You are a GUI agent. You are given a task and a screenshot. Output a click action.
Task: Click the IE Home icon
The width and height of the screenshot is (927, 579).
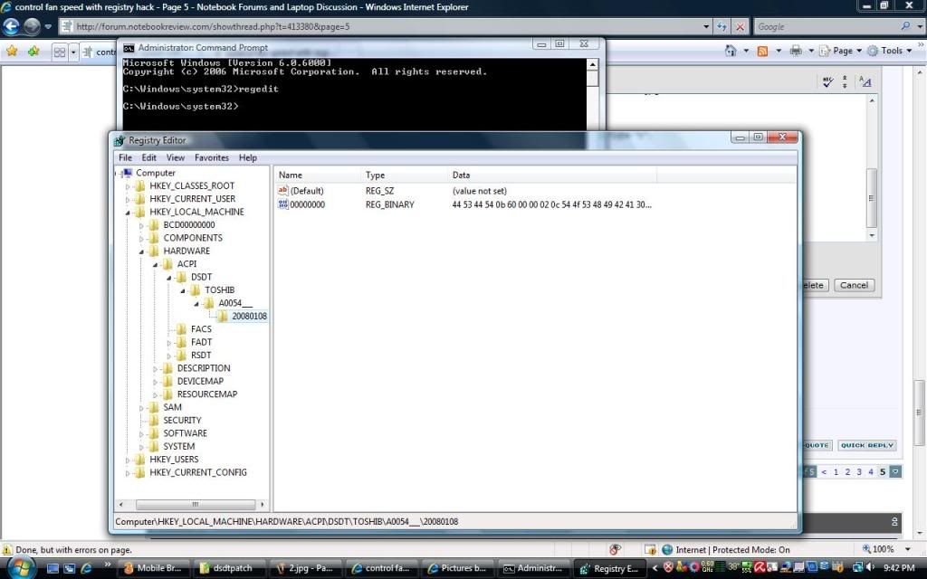[731, 51]
